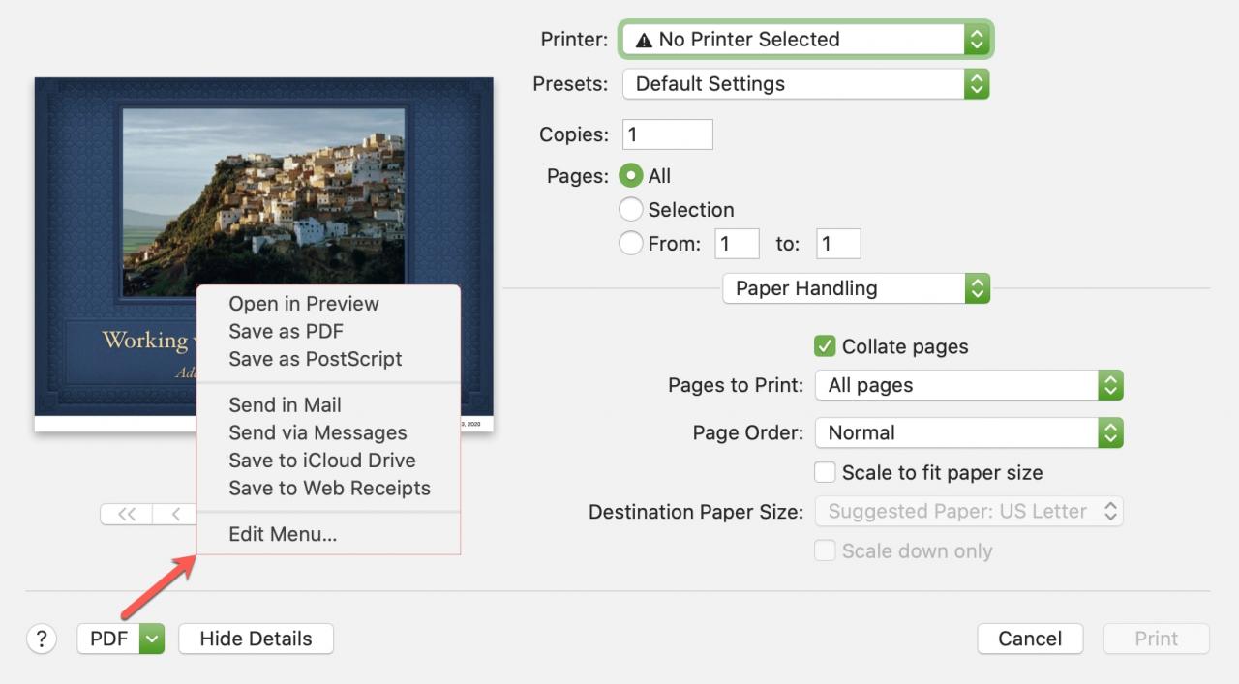The image size is (1239, 684).
Task: Click the help question mark button
Action: pyautogui.click(x=41, y=639)
